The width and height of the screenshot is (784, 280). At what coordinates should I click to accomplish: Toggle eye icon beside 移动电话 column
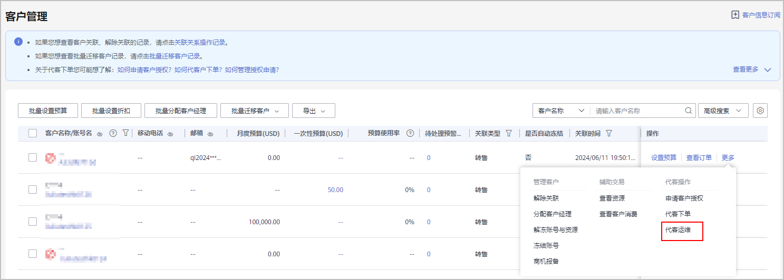tap(170, 134)
